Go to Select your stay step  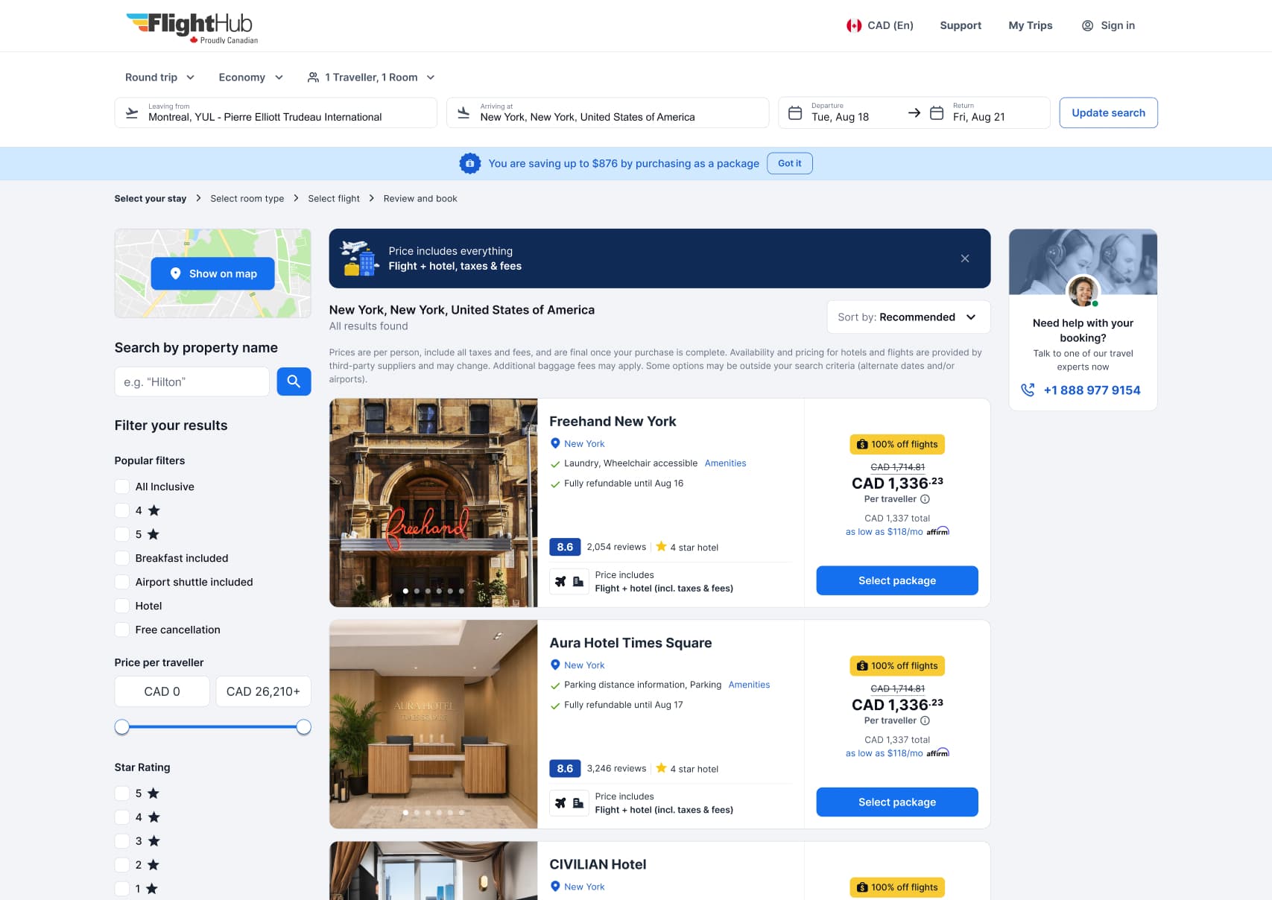pos(151,198)
